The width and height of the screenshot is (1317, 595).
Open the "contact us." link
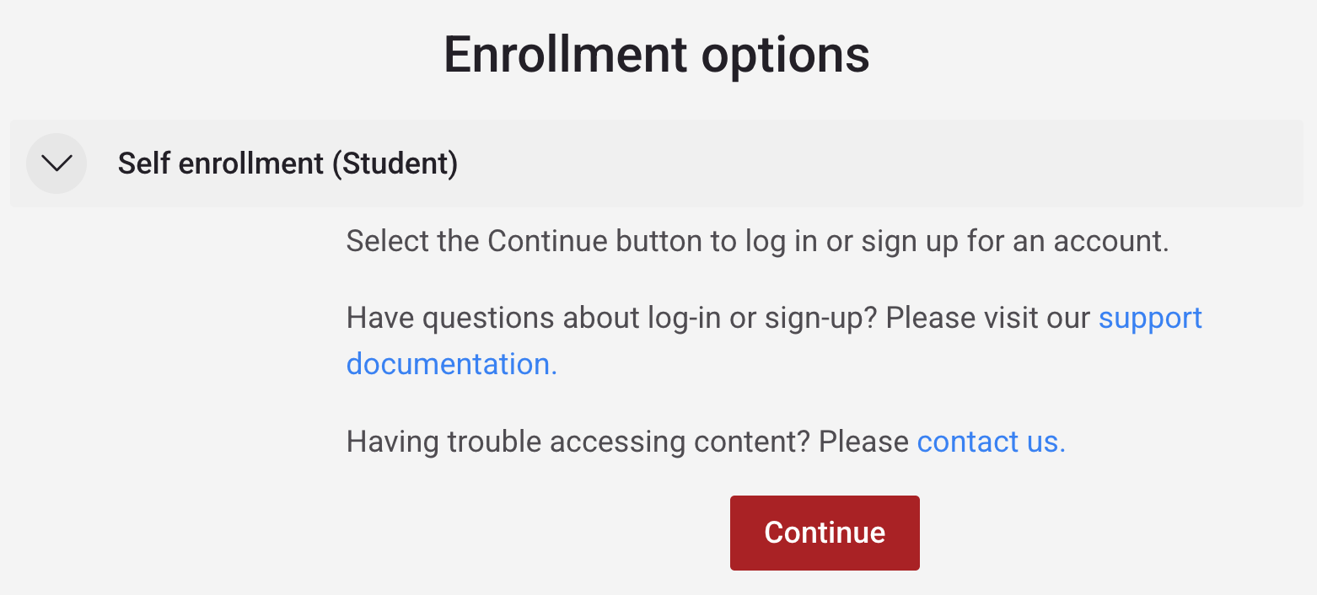(991, 442)
